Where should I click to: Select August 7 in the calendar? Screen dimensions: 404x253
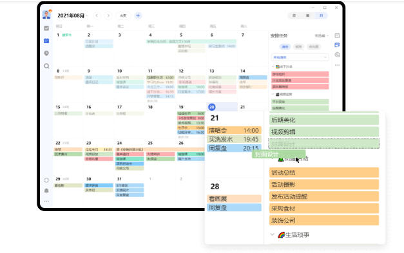243,35
